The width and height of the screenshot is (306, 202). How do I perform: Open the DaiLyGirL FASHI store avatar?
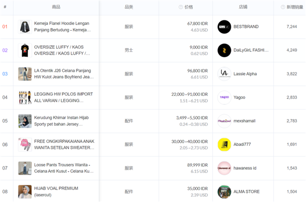point(224,50)
